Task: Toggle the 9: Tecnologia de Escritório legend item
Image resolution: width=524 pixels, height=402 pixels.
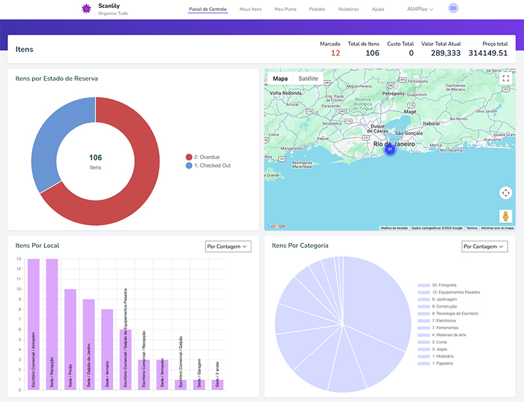Action: 448,314
